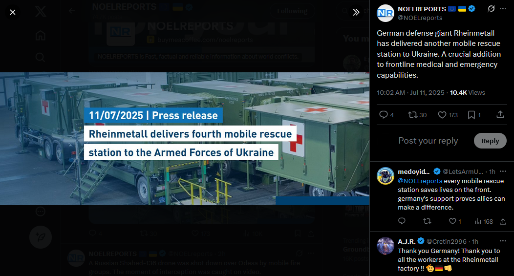
Task: Like medoyid's comment with 1 like
Action: (455, 221)
